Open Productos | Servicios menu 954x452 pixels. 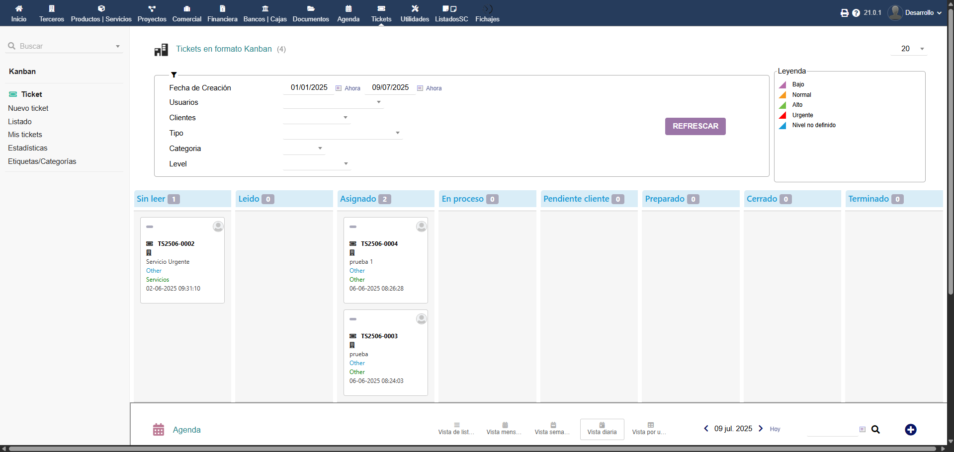pyautogui.click(x=101, y=13)
